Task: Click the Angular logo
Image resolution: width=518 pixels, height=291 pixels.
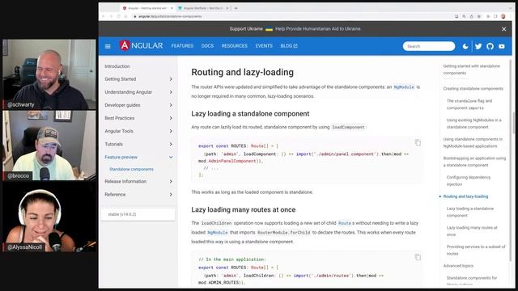Action: pyautogui.click(x=141, y=45)
